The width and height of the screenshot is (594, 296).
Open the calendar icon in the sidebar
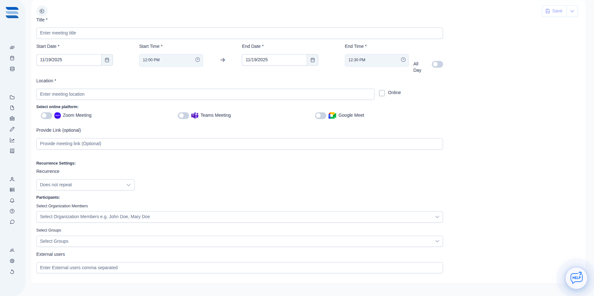click(12, 58)
